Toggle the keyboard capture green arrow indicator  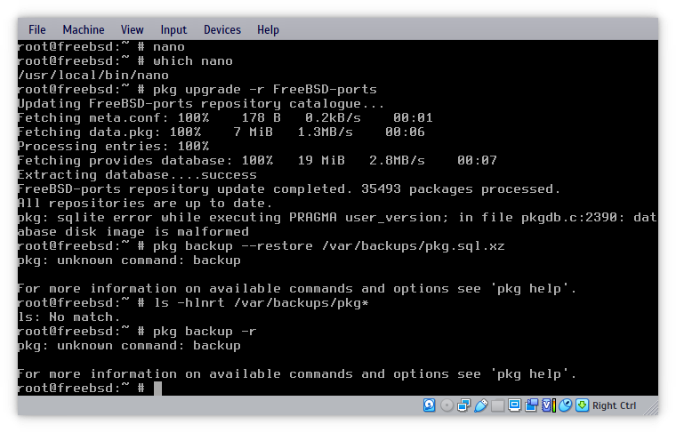pos(582,405)
